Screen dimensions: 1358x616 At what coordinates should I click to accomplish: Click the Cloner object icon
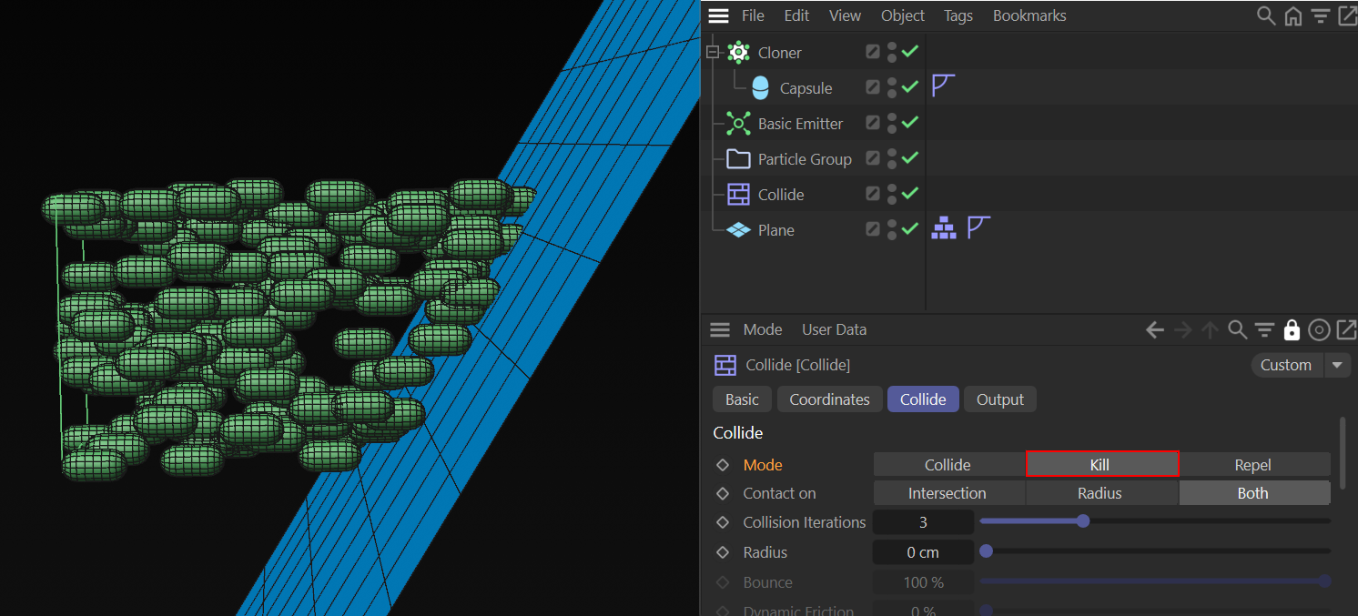pyautogui.click(x=738, y=53)
